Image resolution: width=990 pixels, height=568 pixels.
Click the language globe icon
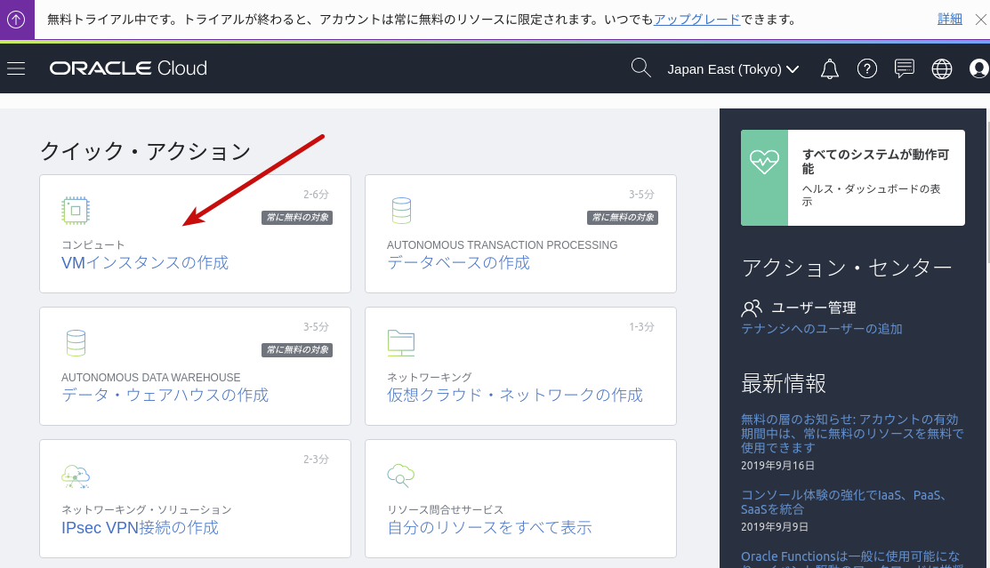click(x=941, y=68)
